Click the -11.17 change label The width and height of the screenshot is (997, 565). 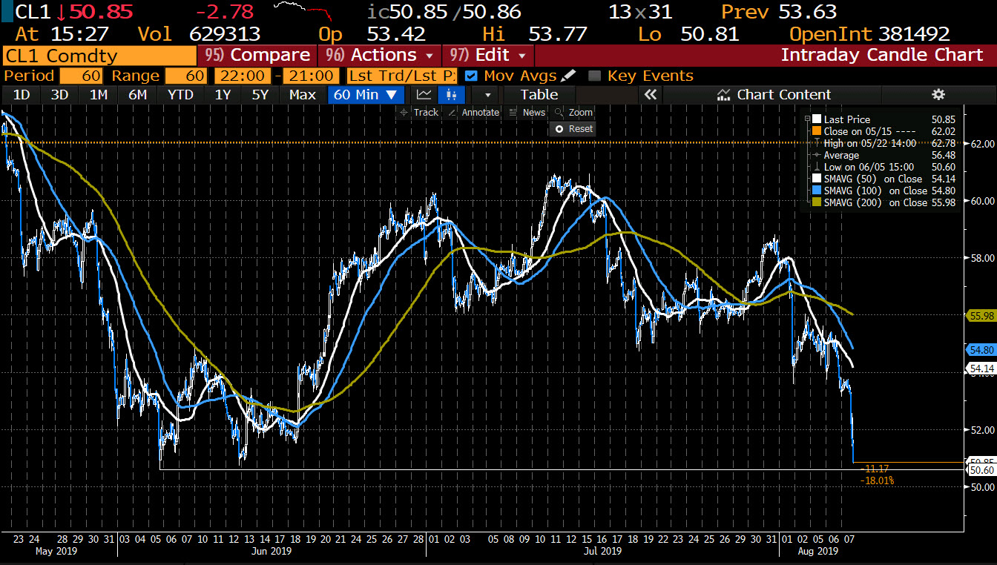coord(875,469)
